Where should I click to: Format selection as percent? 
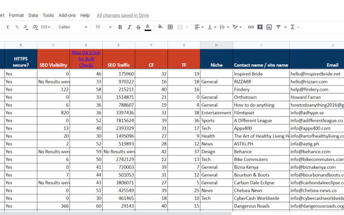click(17, 27)
